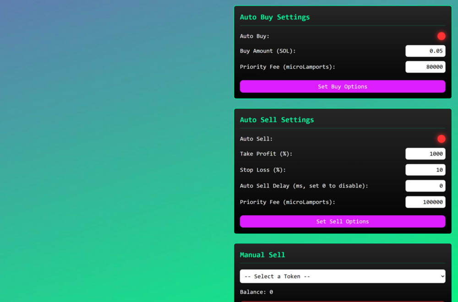
Task: Open the Select a Token dropdown
Action: click(342, 276)
